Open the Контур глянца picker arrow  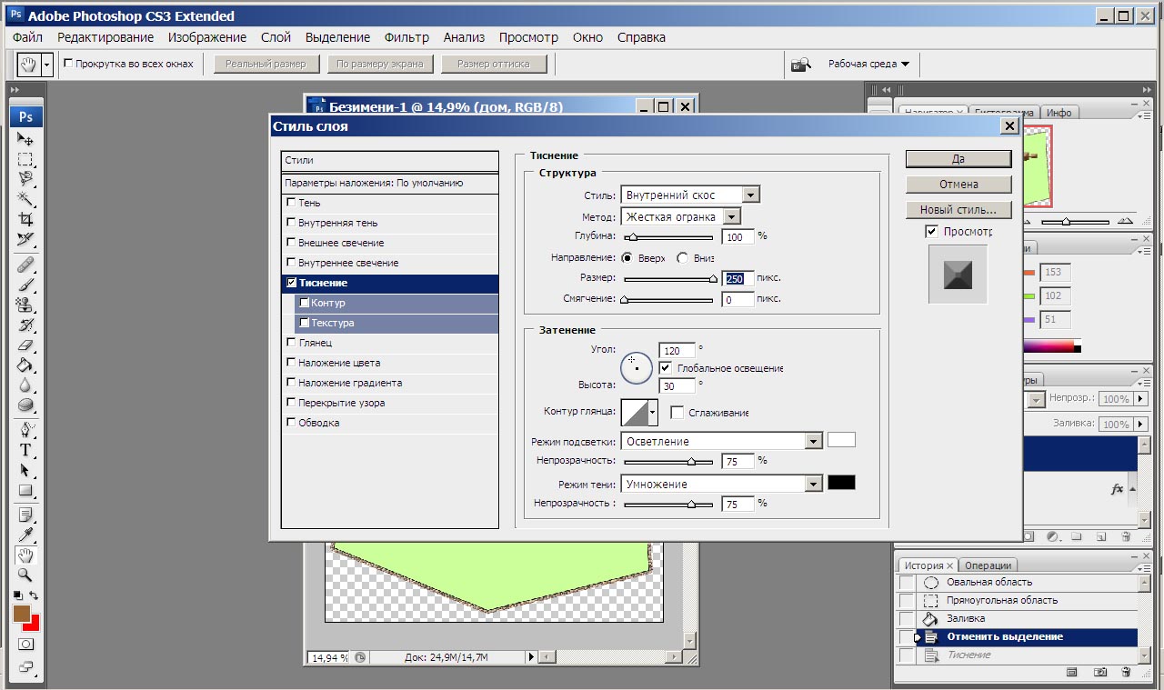coord(653,413)
